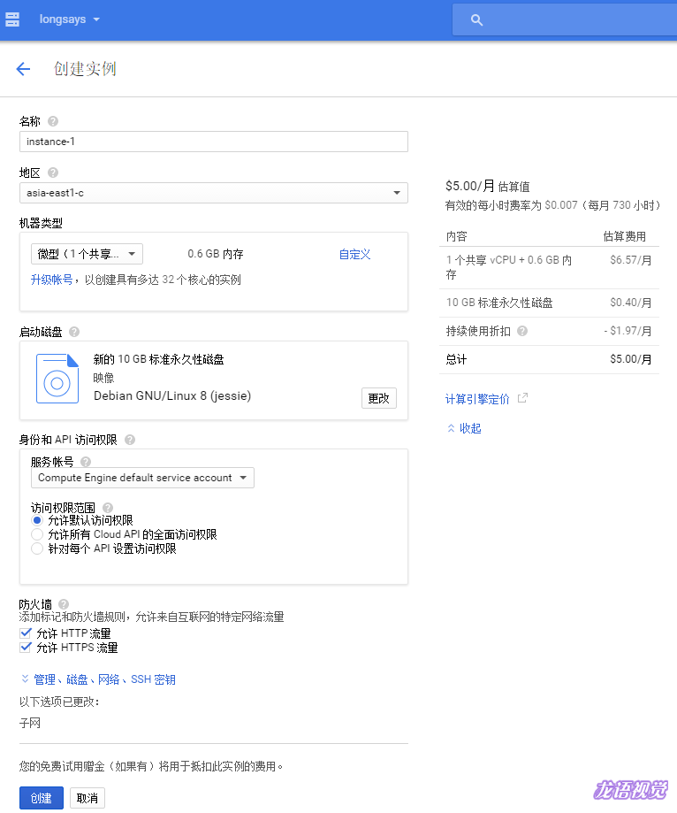Open the asia-east1-c zone dropdown

(x=213, y=193)
